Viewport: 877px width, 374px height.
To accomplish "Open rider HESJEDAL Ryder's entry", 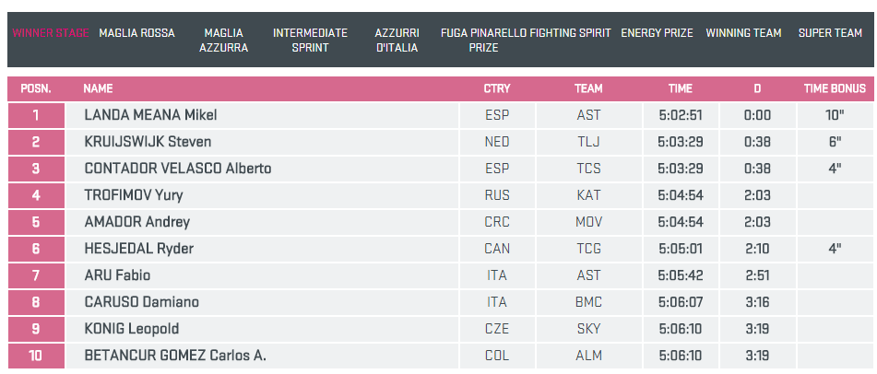I will (138, 249).
